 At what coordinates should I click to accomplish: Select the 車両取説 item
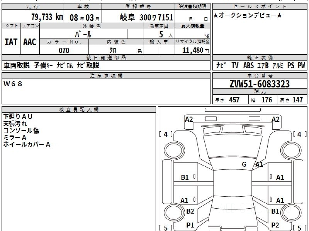tap(16, 66)
